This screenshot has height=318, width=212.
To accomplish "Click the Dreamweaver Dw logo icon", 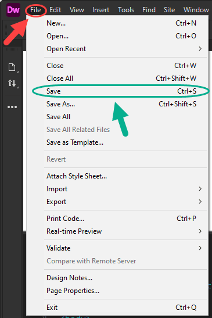I will click(x=13, y=10).
